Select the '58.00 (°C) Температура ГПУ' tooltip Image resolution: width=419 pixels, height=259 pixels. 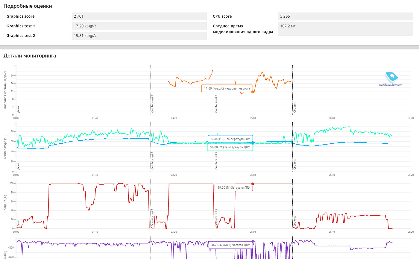tap(231, 139)
